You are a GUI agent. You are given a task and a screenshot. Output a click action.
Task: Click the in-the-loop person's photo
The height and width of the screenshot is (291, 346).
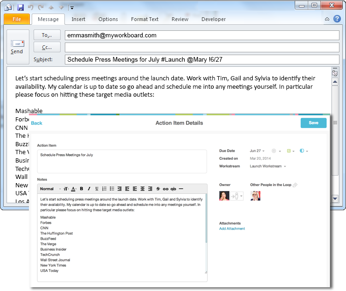[x=256, y=196]
